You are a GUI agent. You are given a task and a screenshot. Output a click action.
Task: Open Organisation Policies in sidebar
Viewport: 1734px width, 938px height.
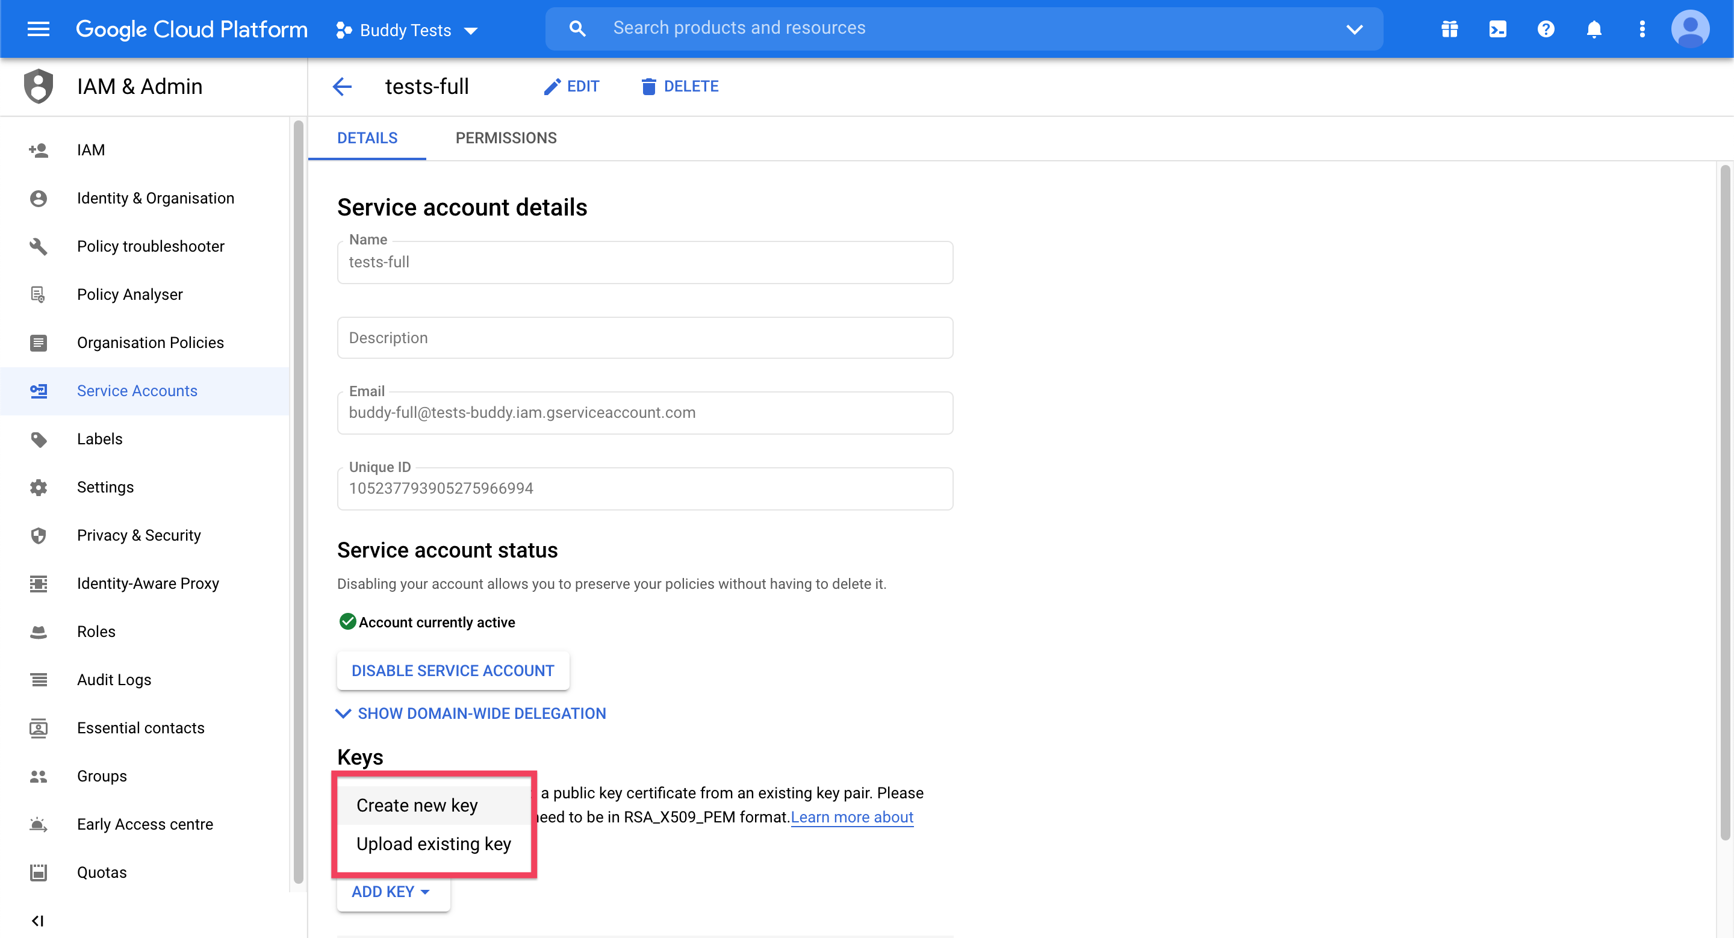point(144,343)
